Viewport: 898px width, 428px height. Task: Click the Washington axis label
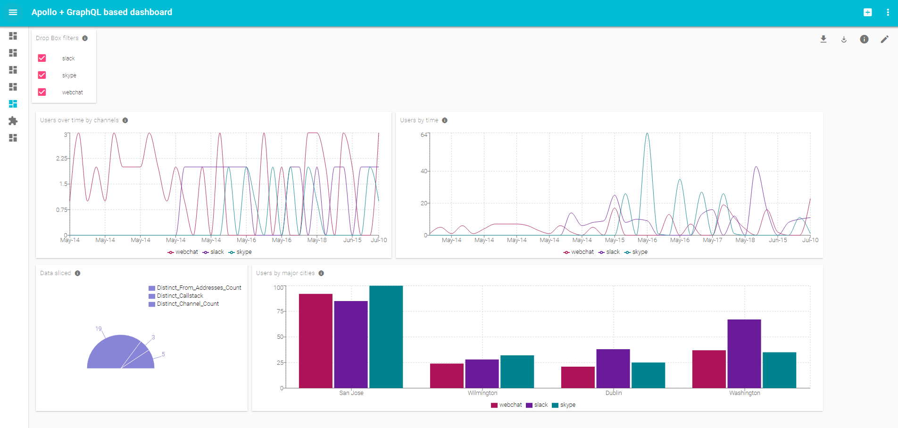tap(745, 393)
